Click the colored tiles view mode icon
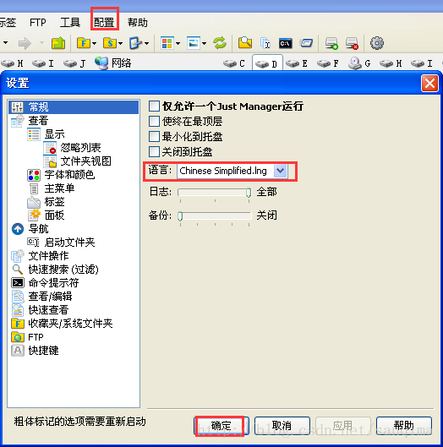This screenshot has width=443, height=447. 167,43
